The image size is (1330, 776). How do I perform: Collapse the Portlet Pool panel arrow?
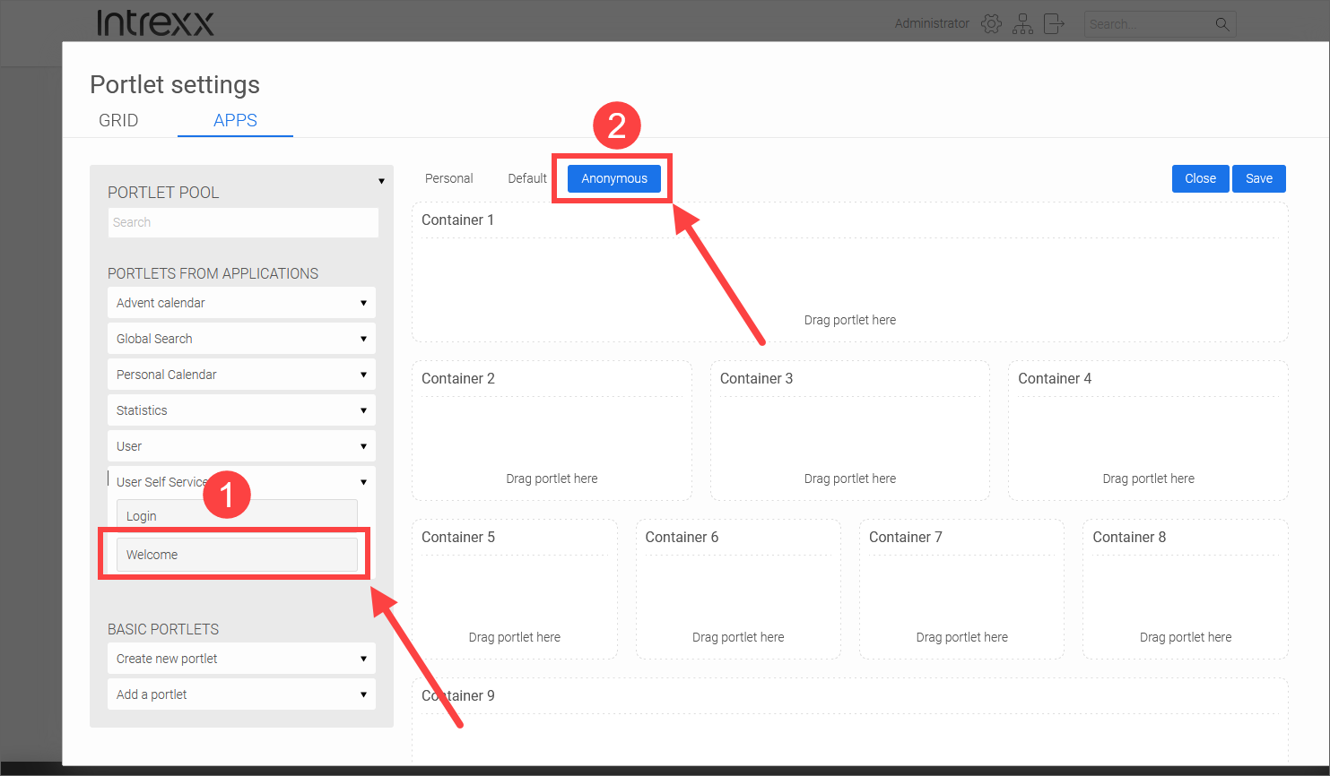tap(381, 181)
